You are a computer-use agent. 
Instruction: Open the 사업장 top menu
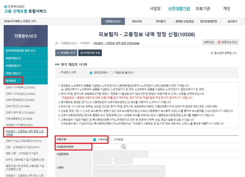coord(155,9)
